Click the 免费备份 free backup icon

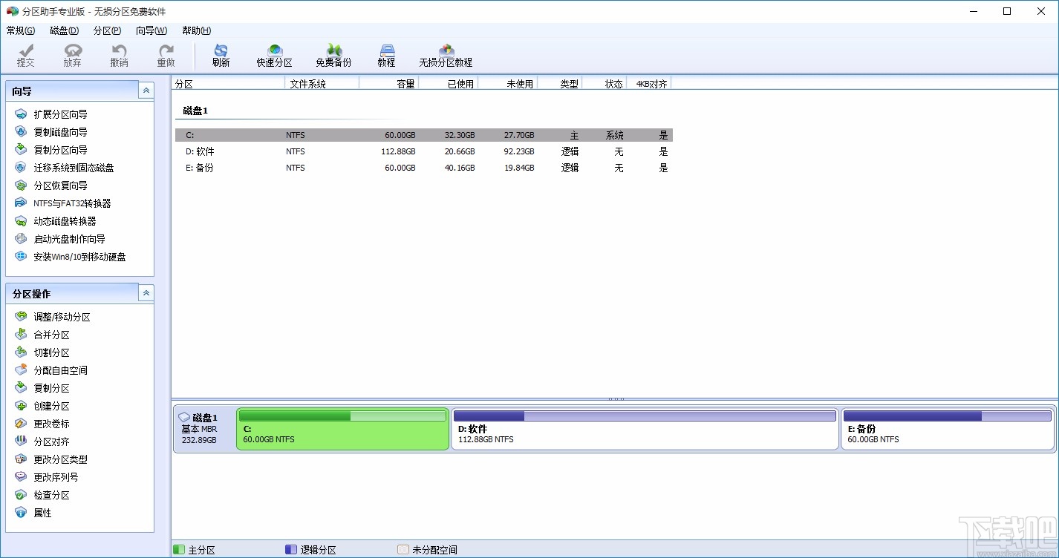pyautogui.click(x=333, y=56)
